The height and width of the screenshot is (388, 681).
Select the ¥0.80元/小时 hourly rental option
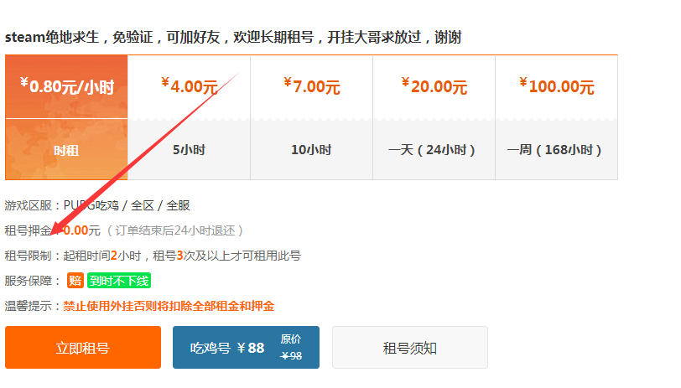(x=66, y=117)
